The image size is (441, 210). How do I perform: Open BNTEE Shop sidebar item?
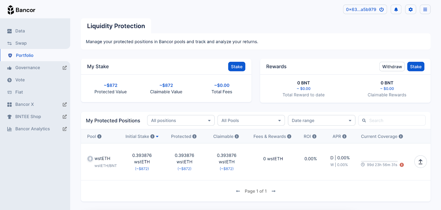point(35,117)
